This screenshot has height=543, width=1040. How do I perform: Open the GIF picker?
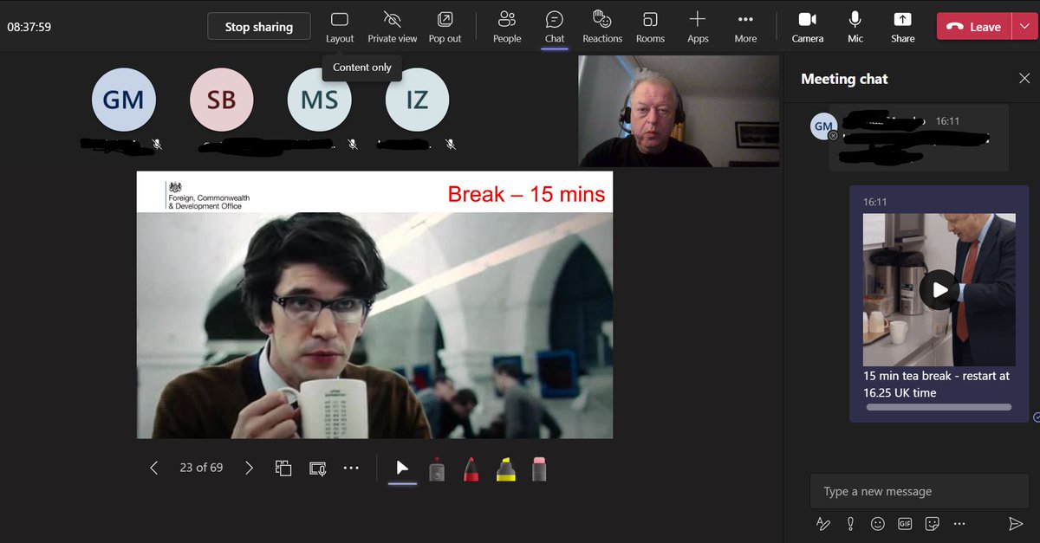pyautogui.click(x=905, y=524)
